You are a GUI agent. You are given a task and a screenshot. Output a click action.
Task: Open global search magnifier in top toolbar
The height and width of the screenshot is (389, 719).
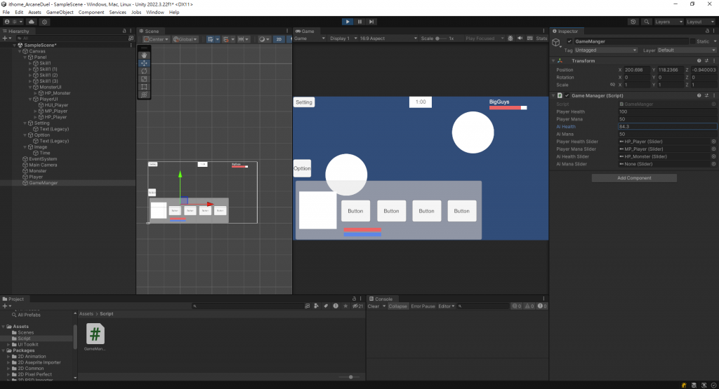coord(647,22)
